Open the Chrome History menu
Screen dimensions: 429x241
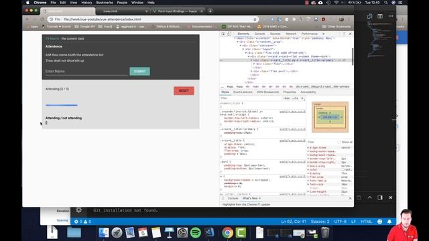point(86,3)
